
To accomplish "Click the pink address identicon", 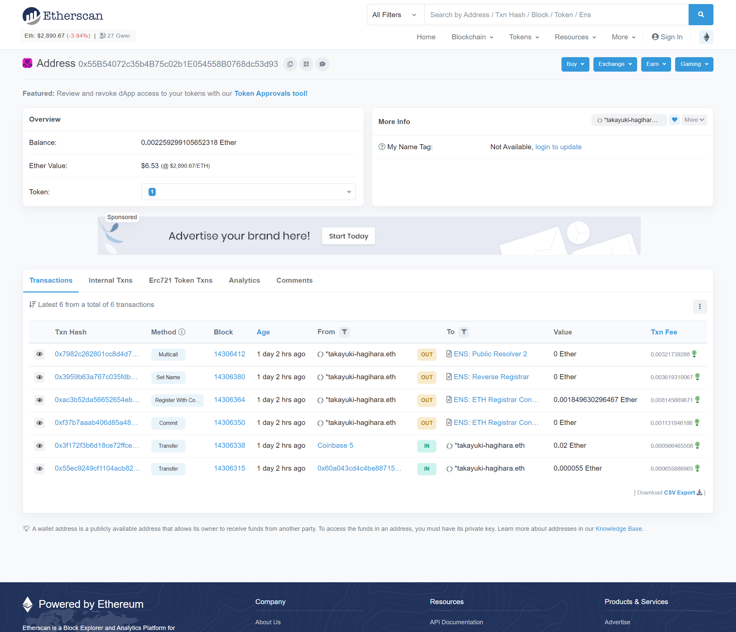I will (27, 63).
